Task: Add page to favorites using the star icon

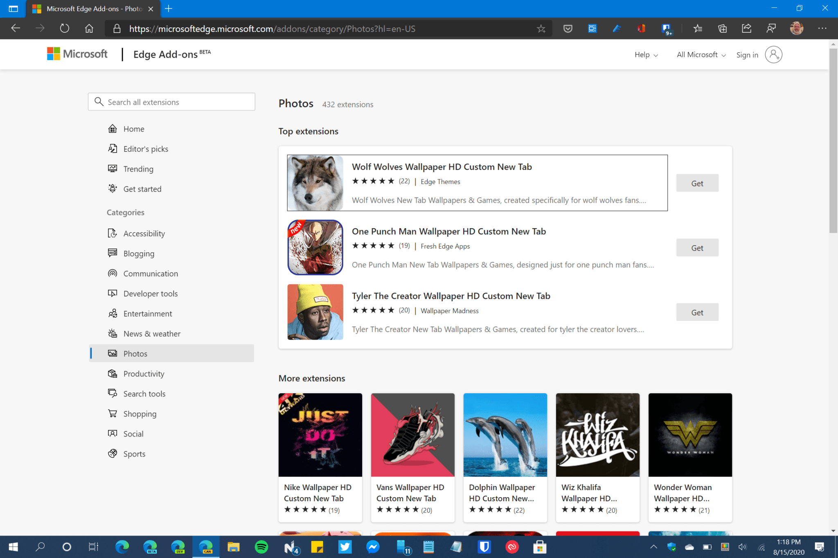Action: (x=541, y=28)
